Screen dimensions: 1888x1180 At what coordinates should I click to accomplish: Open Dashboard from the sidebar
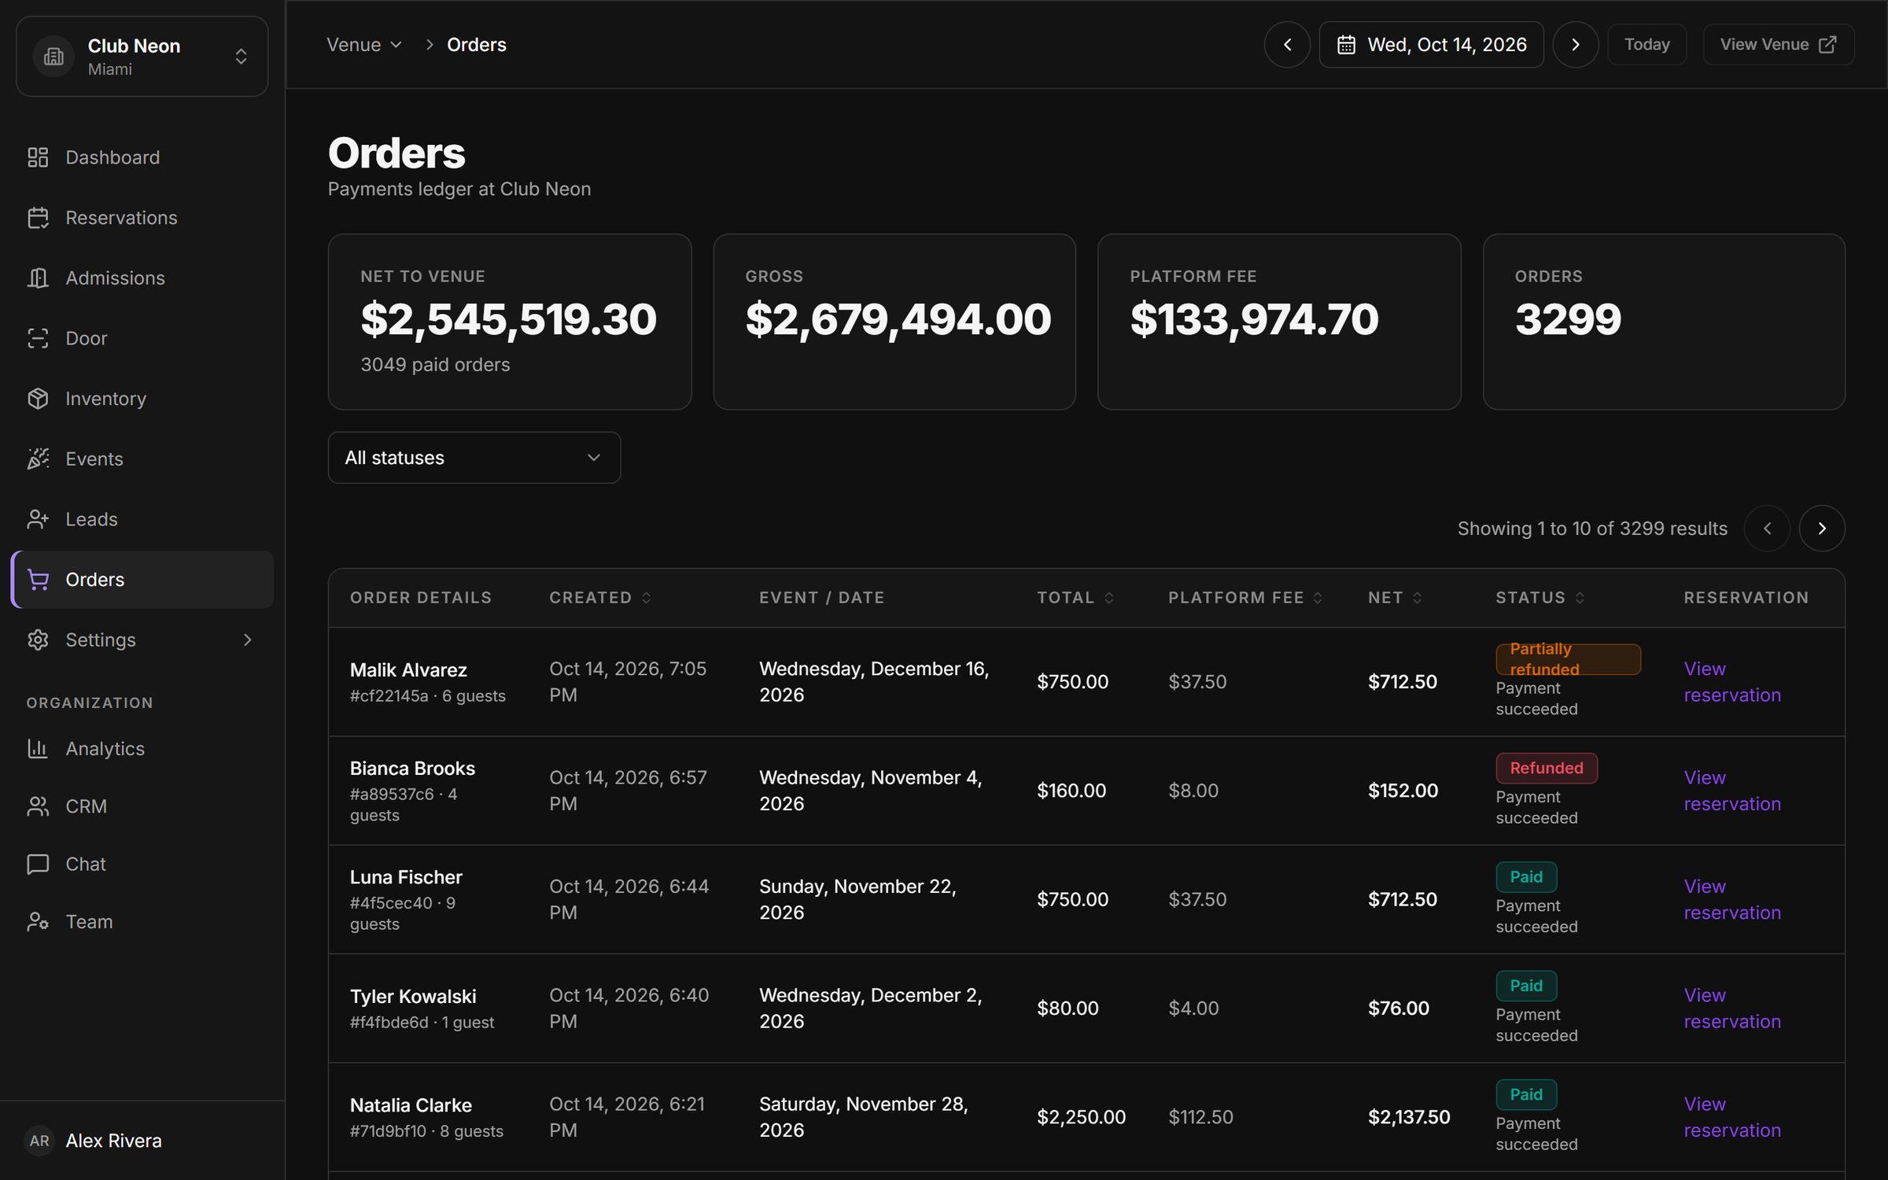[142, 157]
